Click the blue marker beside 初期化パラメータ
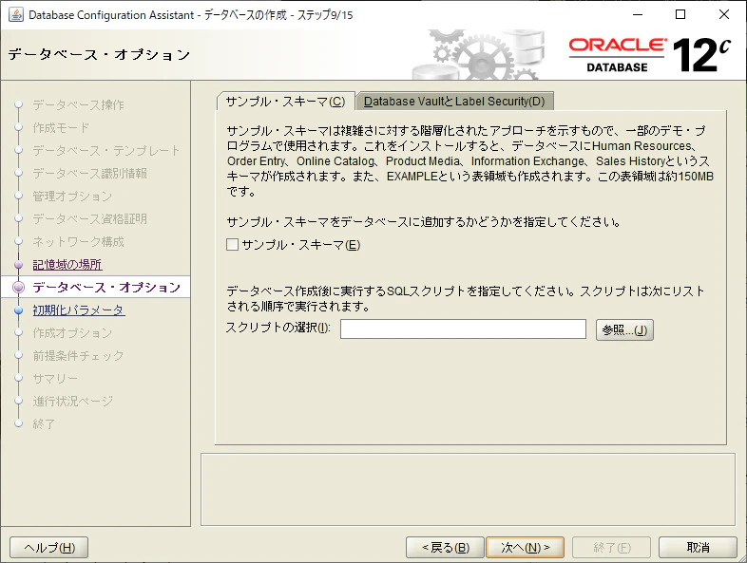This screenshot has width=747, height=563. 19,310
